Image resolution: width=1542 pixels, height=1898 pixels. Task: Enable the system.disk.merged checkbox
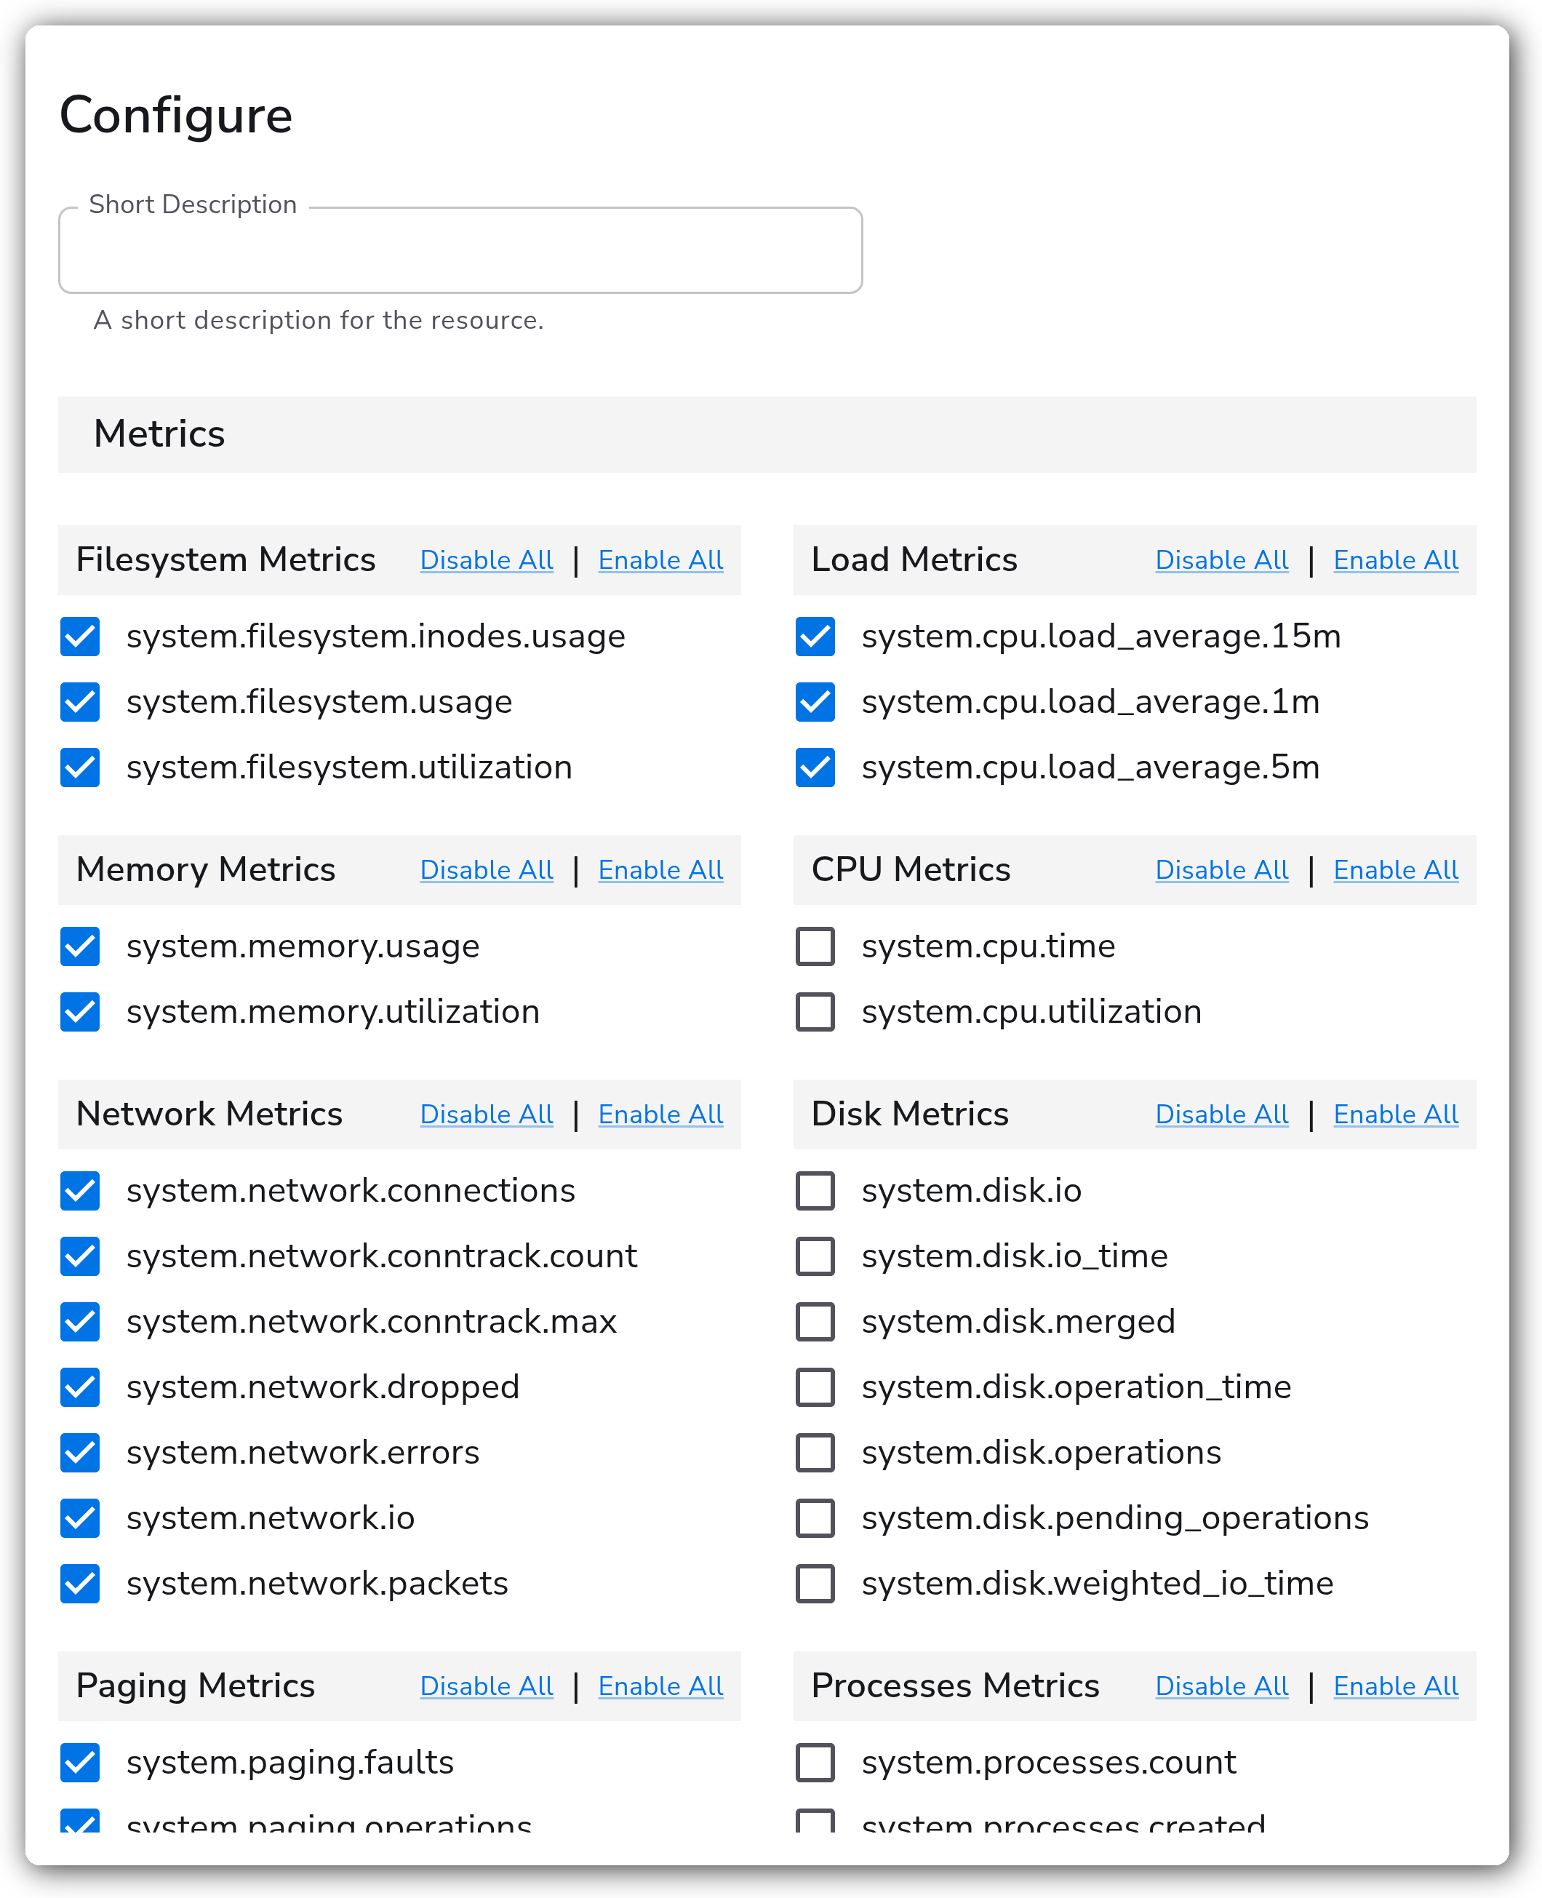[x=815, y=1323]
